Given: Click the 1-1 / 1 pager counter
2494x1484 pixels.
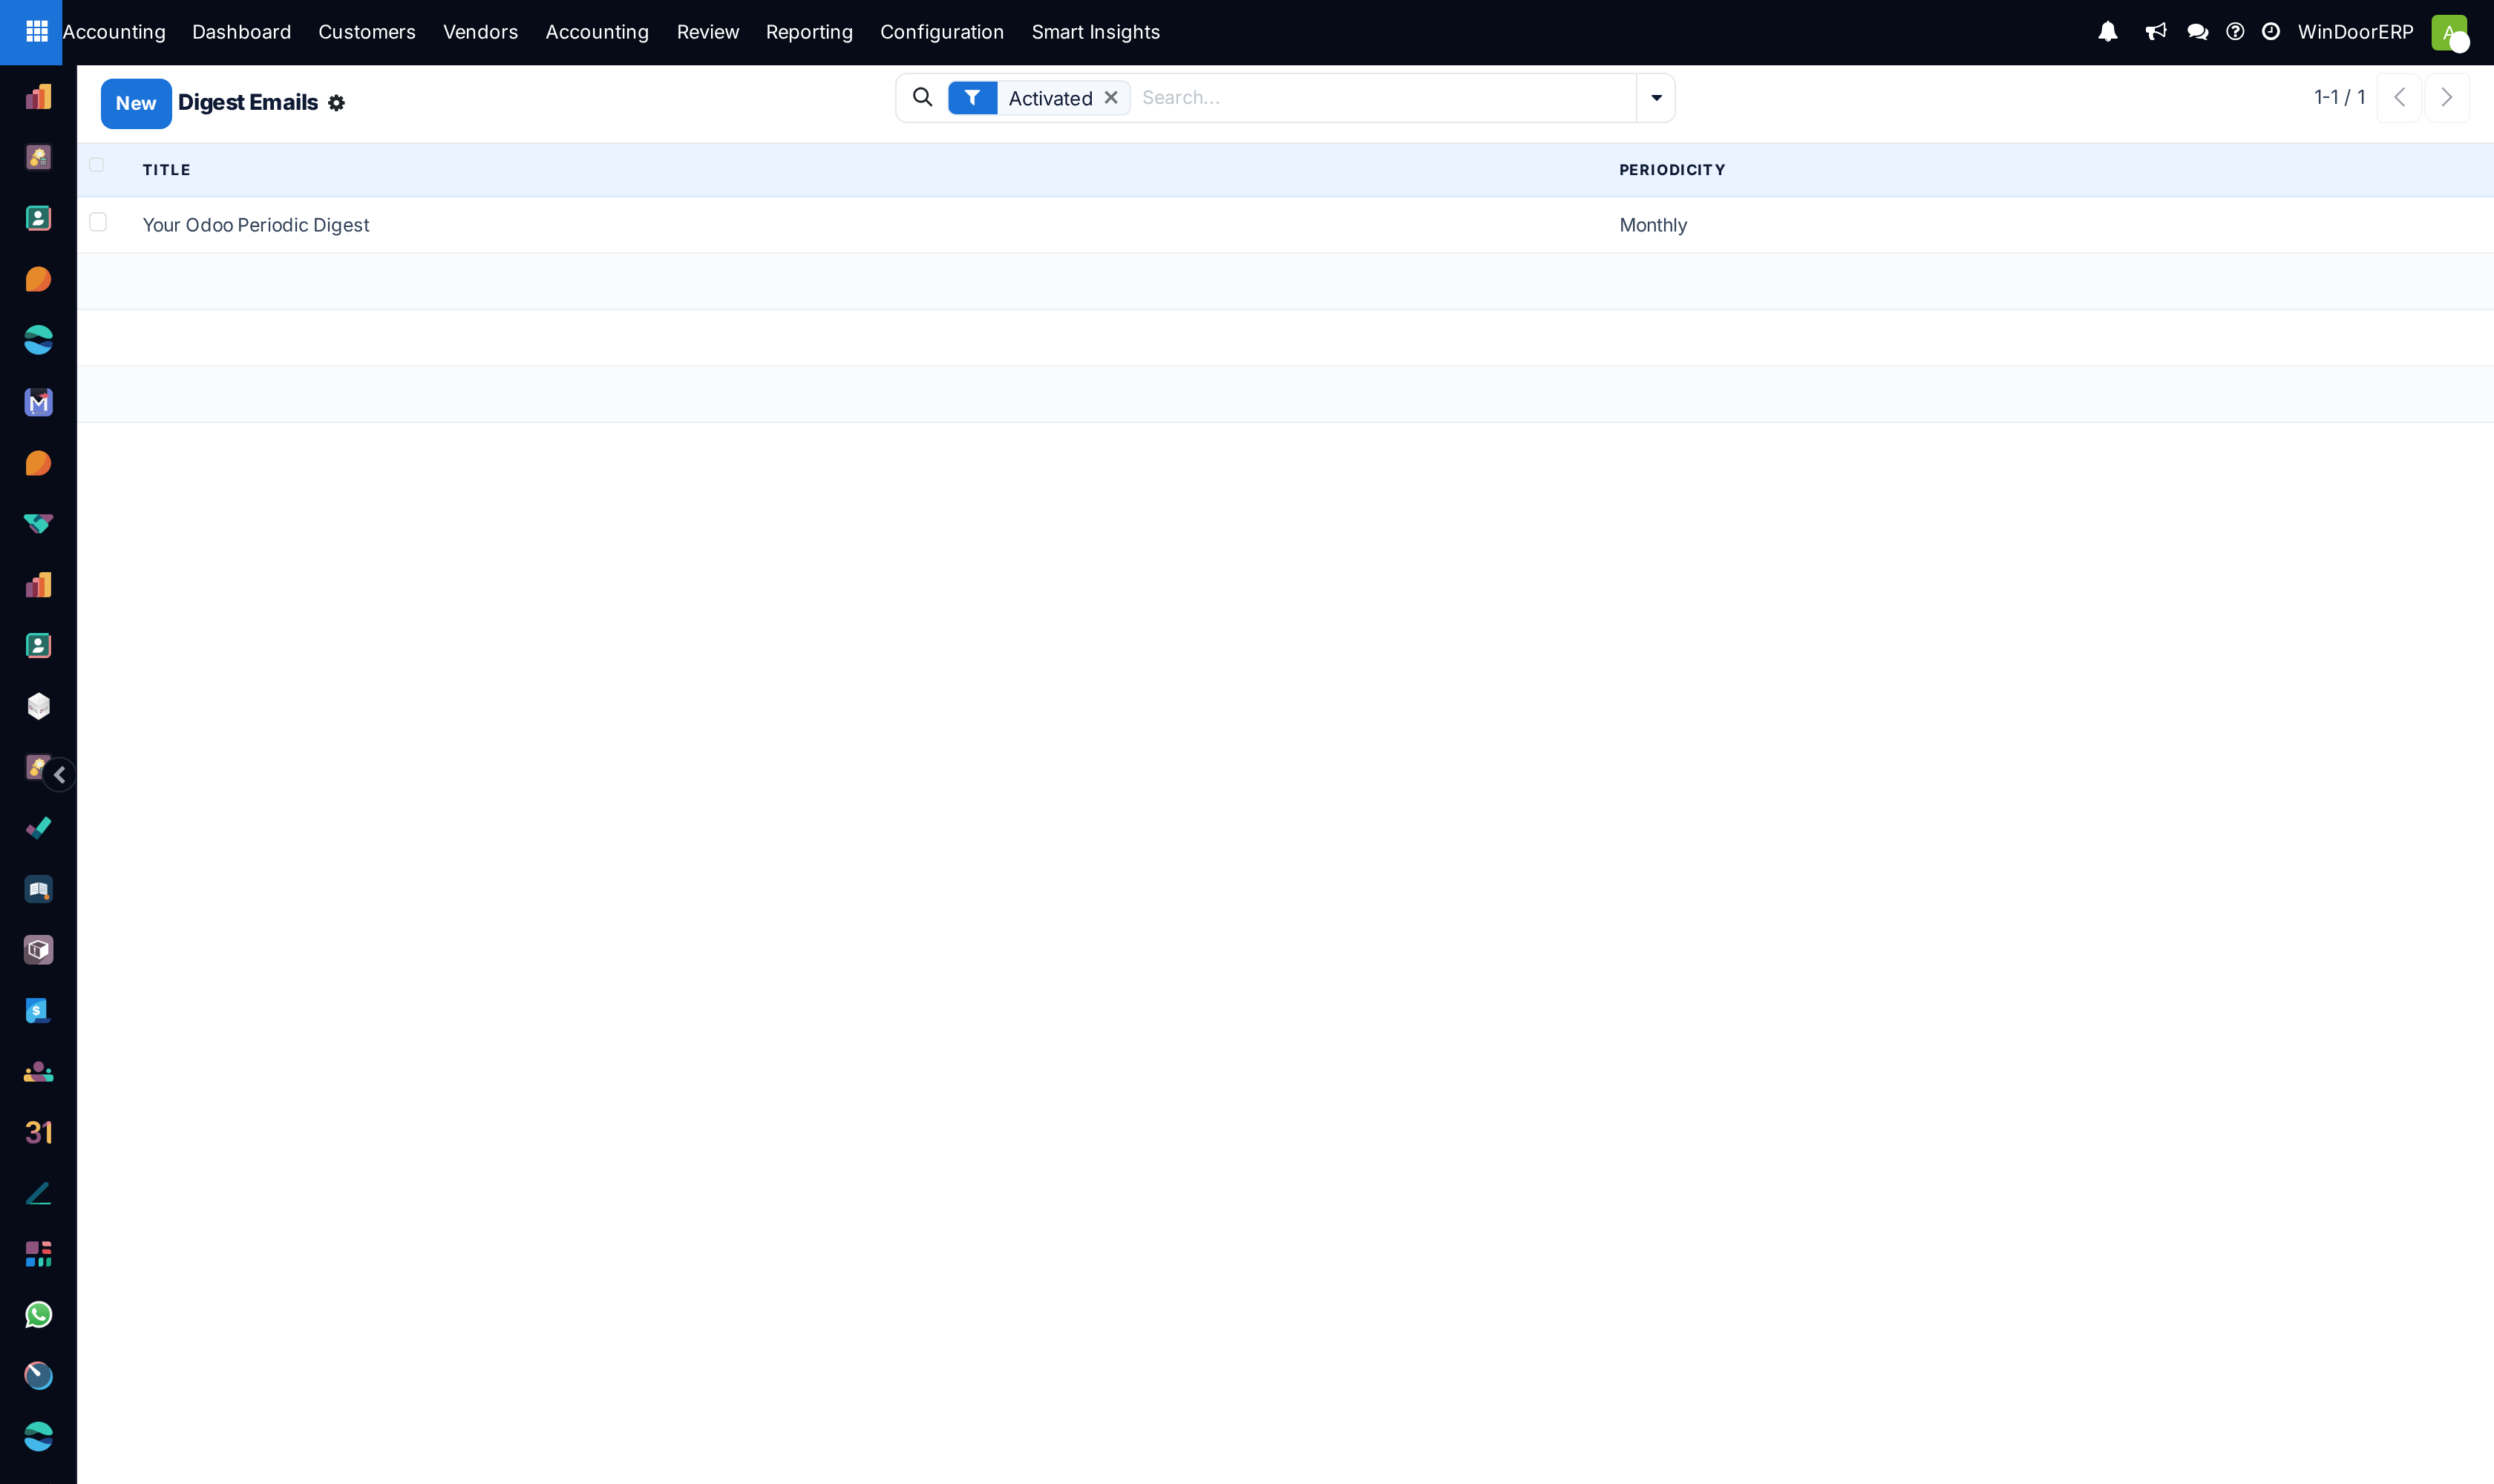Looking at the screenshot, I should [2339, 97].
